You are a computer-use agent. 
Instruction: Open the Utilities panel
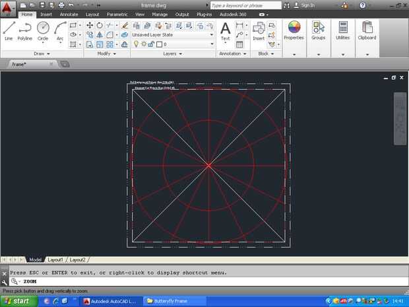point(343,30)
